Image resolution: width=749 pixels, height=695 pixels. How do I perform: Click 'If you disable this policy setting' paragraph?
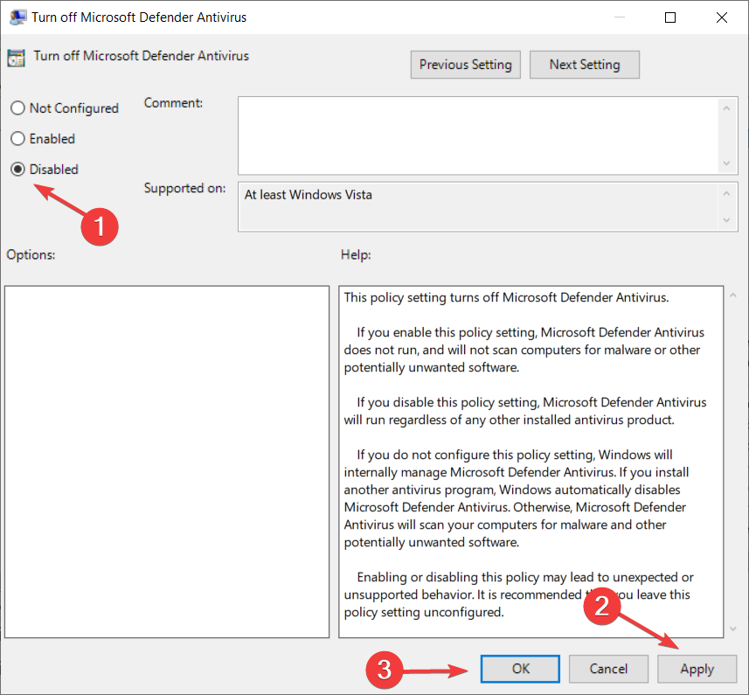[525, 411]
